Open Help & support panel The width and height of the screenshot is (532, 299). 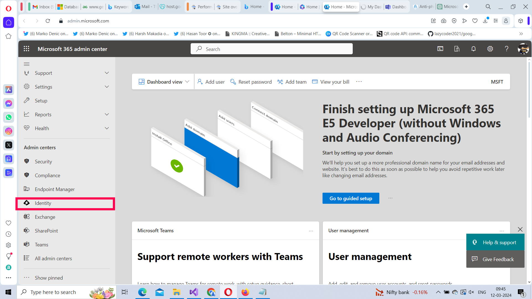tap(495, 242)
